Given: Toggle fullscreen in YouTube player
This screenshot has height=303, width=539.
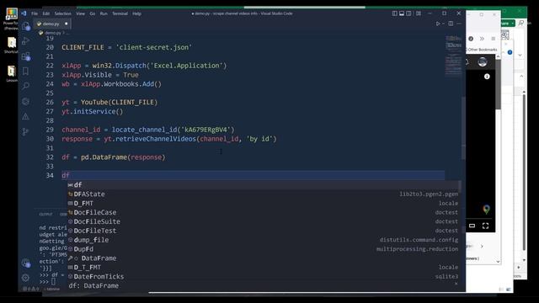Looking at the screenshot, I should pos(485,226).
